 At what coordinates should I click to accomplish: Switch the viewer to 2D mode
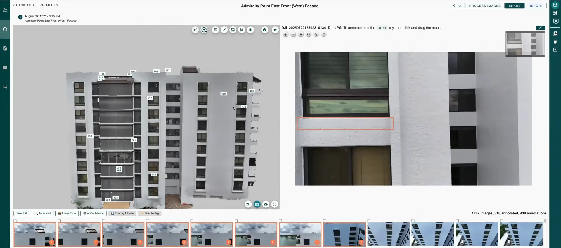click(248, 204)
